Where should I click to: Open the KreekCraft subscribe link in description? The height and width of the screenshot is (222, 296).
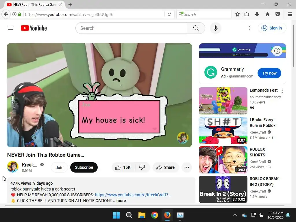(133, 195)
